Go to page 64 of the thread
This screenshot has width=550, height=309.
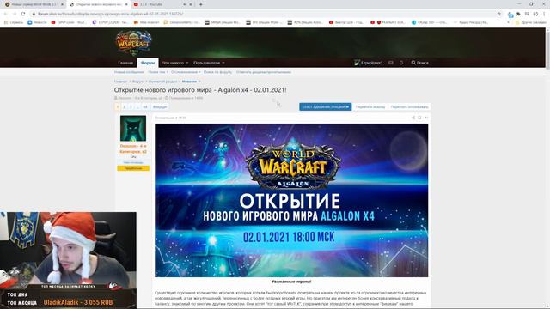coord(145,106)
